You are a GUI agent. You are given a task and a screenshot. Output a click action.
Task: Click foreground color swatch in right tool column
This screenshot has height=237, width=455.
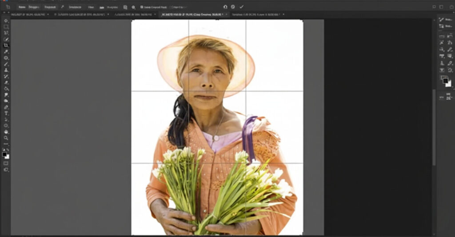point(445,81)
